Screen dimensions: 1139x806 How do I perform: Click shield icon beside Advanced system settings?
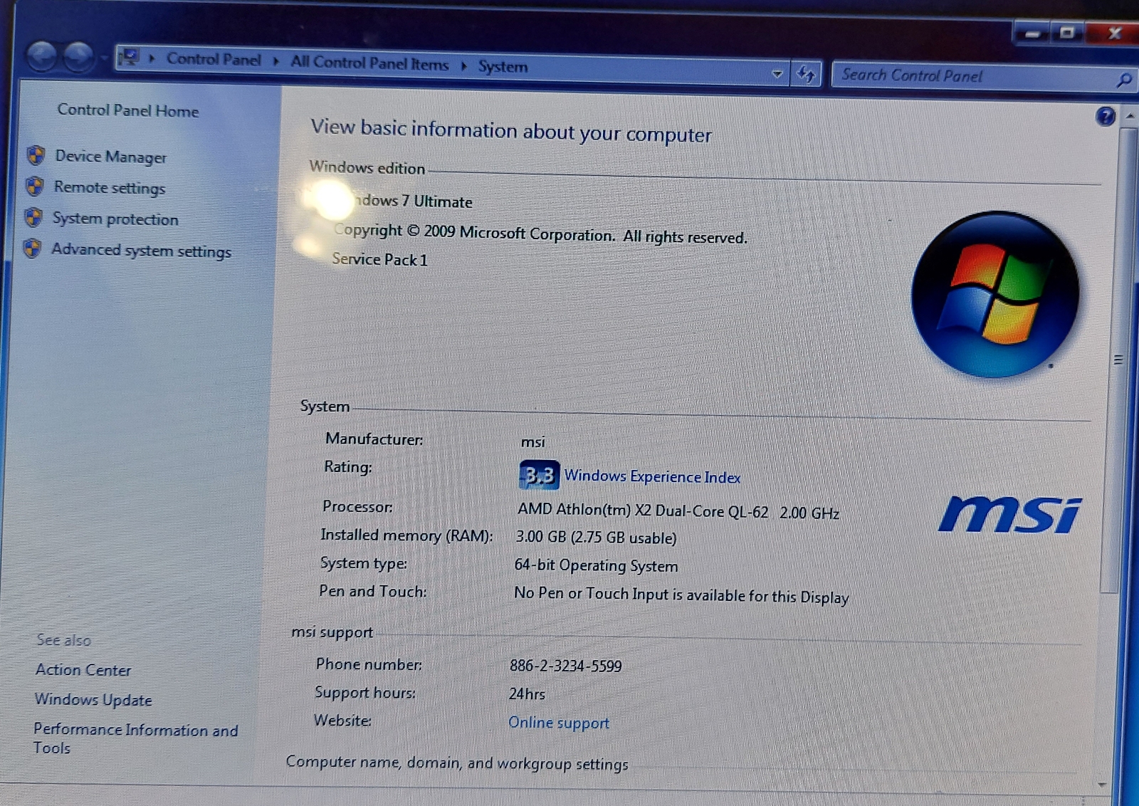tap(32, 248)
